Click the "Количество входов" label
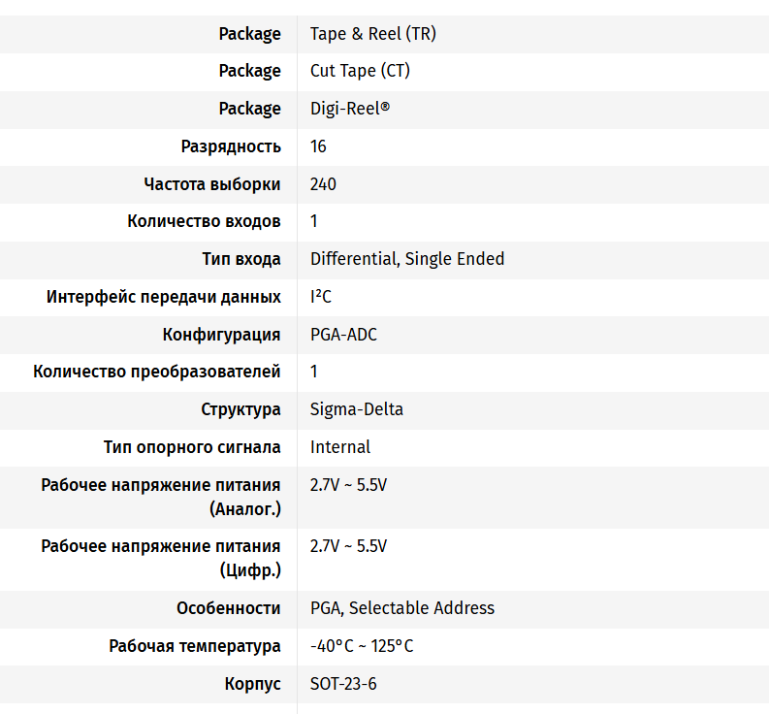 (x=204, y=221)
